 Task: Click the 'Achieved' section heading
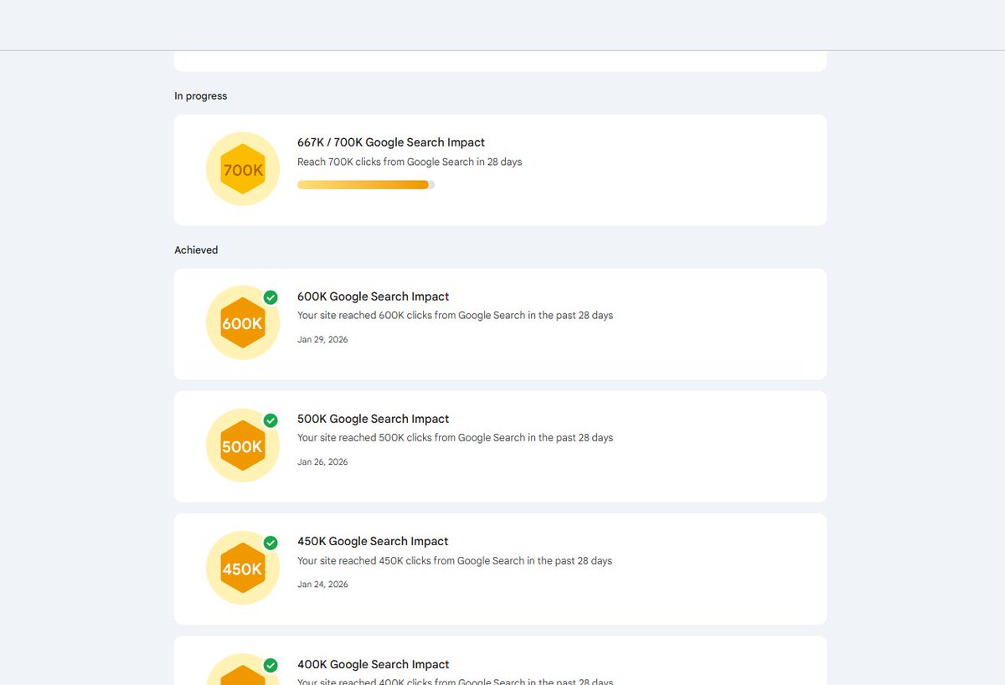196,250
